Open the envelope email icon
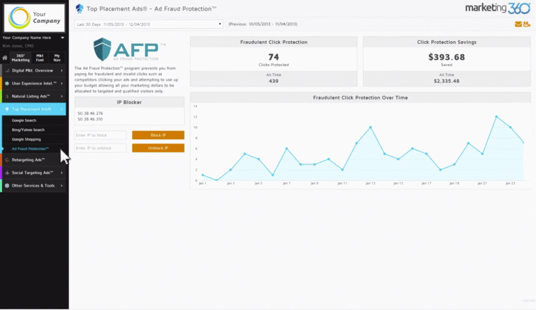Screen dimensions: 536x310 coord(519,24)
